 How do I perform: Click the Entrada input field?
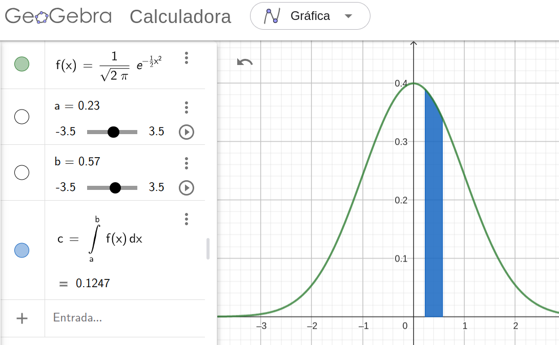[x=125, y=318]
